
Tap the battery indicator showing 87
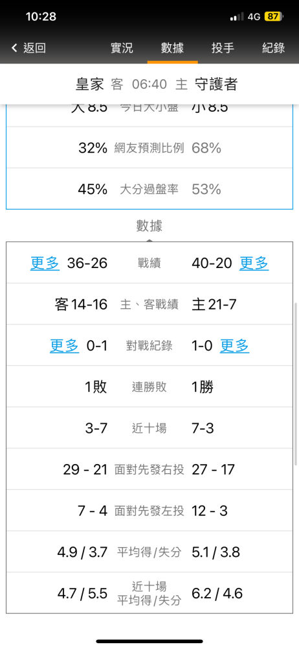pyautogui.click(x=274, y=17)
